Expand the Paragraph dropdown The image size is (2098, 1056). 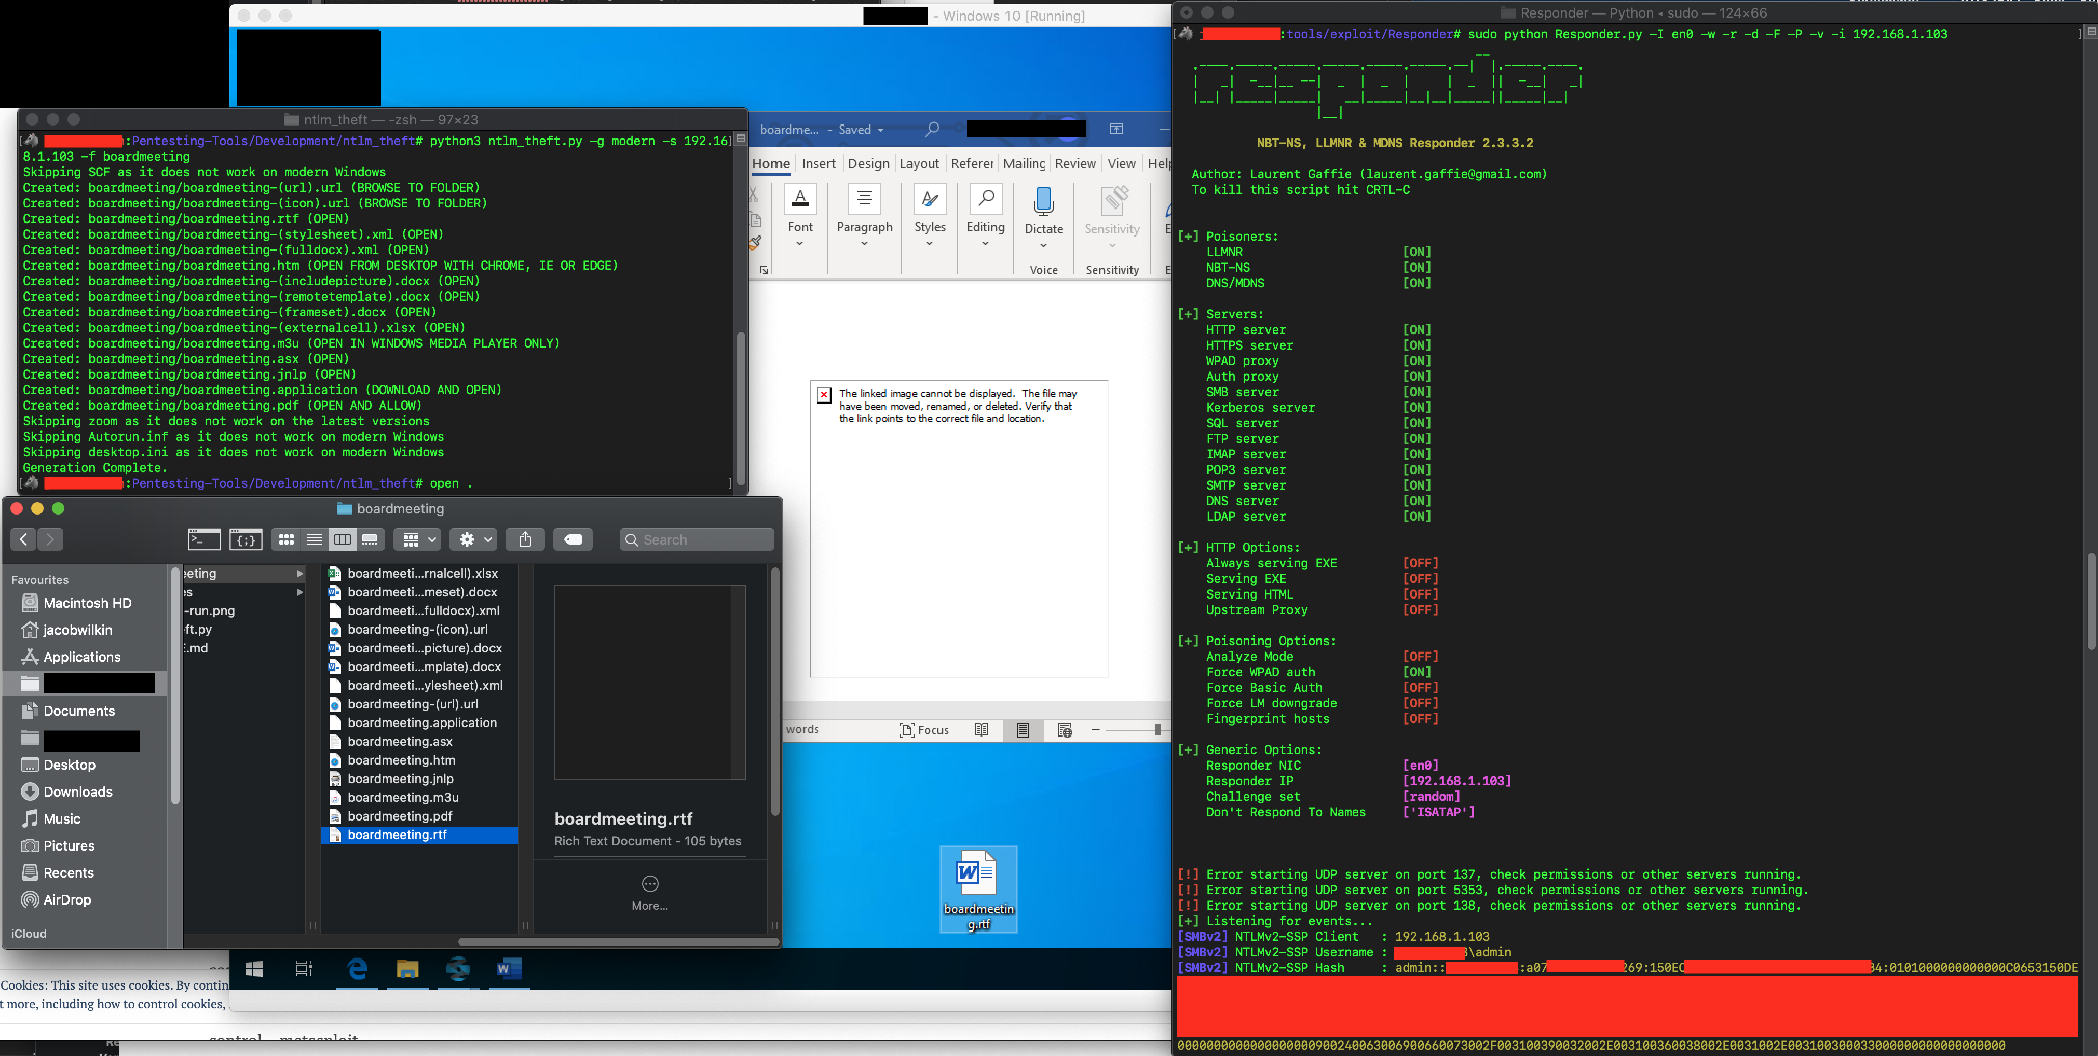[864, 242]
